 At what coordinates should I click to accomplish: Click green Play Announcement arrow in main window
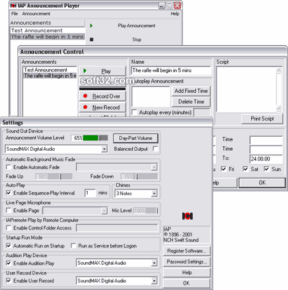click(x=91, y=26)
